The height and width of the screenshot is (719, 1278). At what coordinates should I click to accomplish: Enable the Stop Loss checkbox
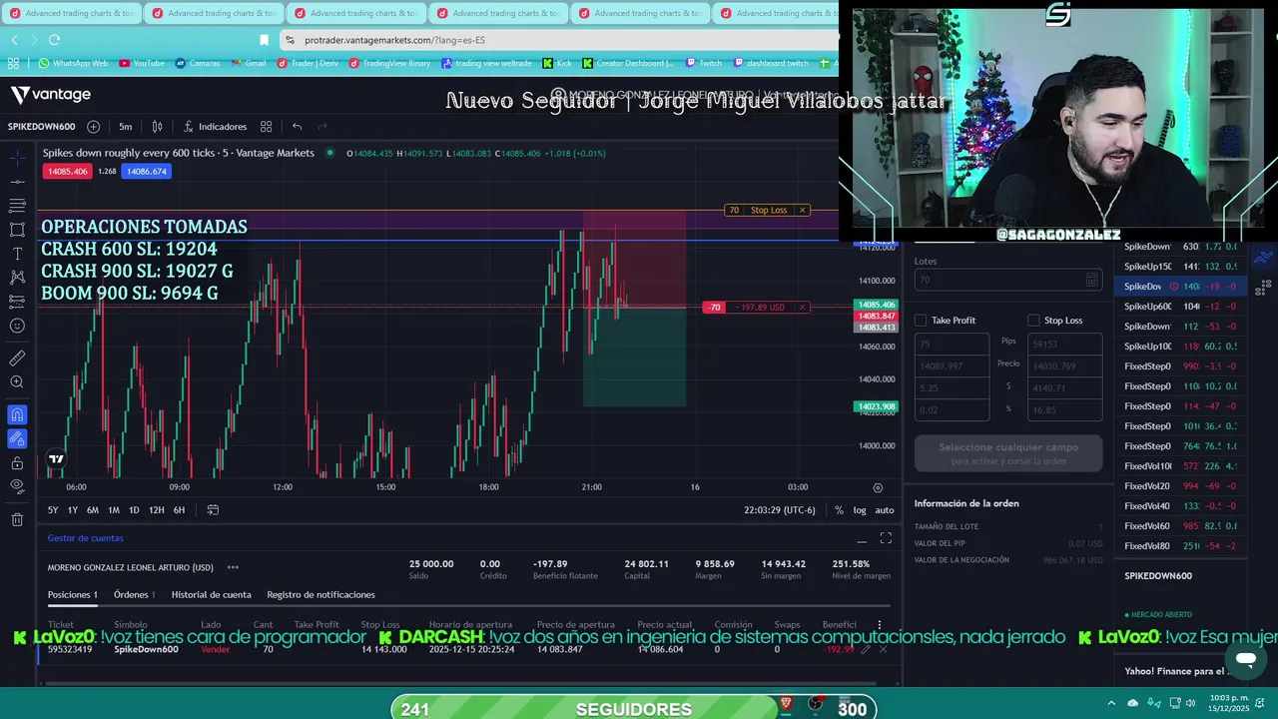point(1033,321)
